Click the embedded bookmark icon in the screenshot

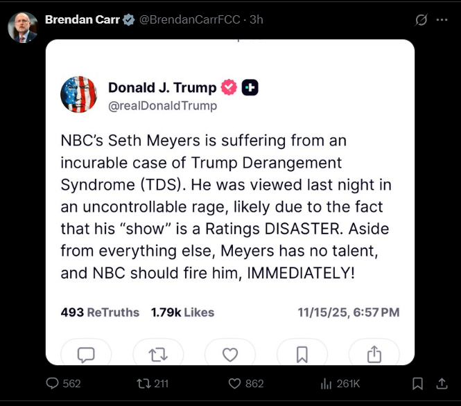302,354
